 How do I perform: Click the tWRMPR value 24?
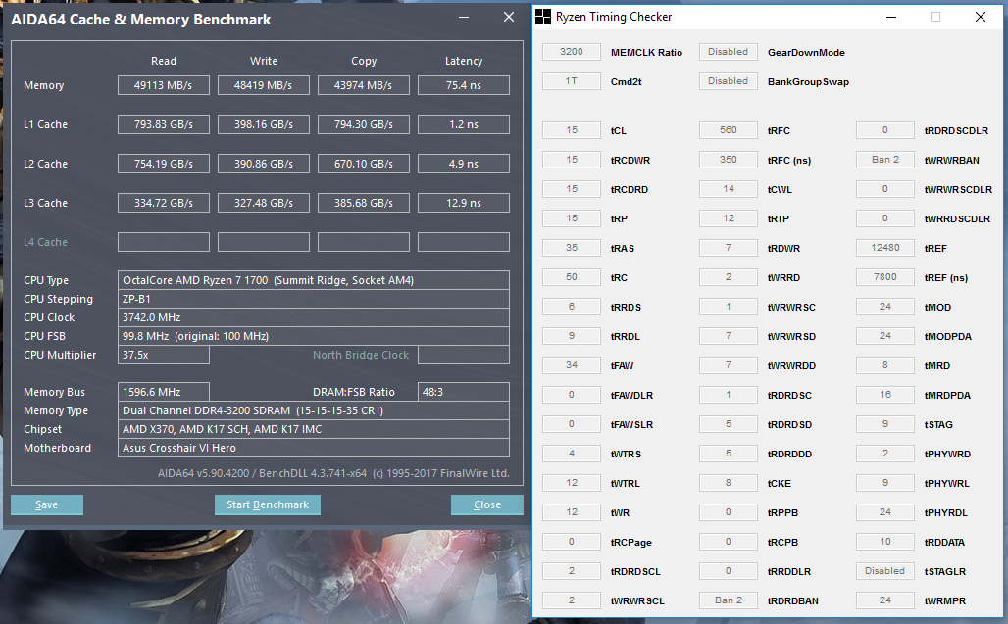coord(885,600)
